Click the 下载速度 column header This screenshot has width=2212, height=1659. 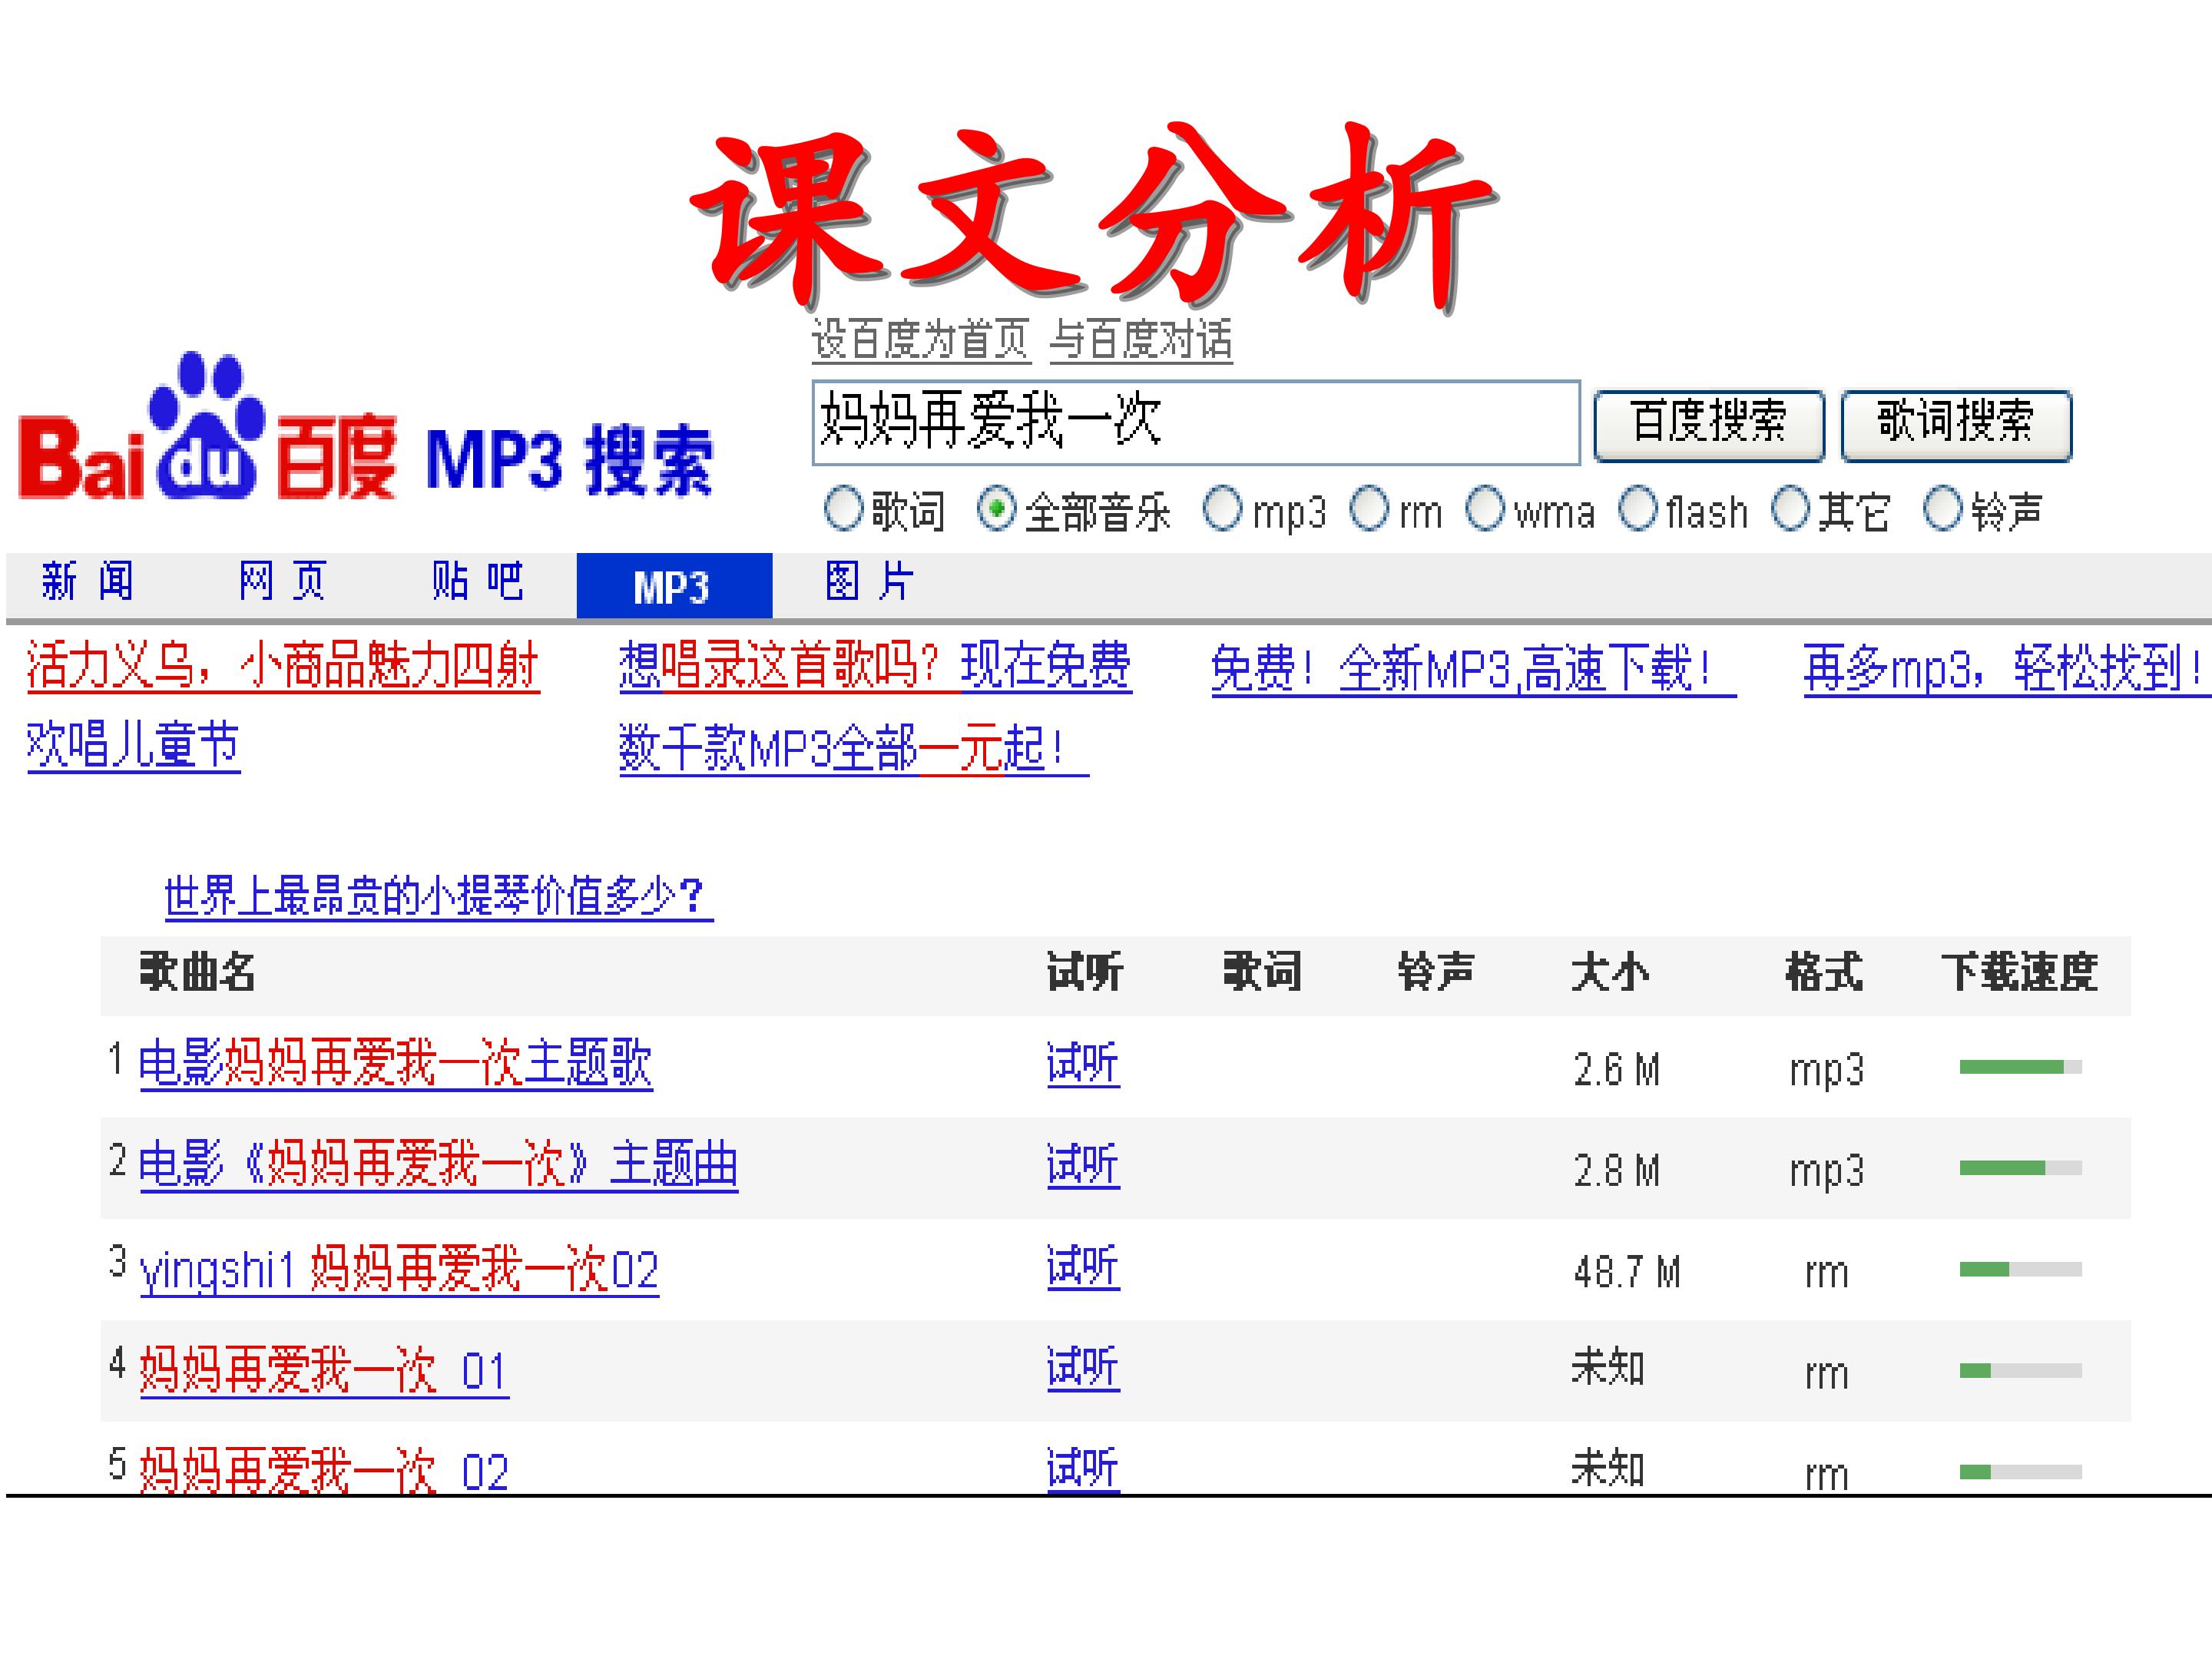2020,972
